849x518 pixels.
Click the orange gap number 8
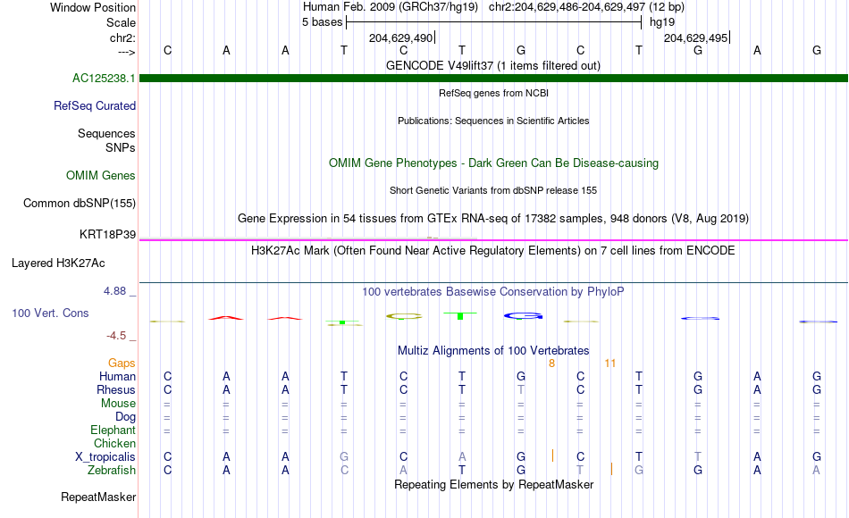(x=551, y=363)
